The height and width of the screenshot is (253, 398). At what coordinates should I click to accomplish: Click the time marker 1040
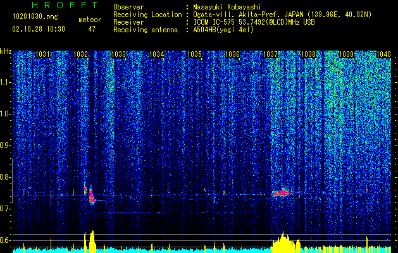click(384, 54)
